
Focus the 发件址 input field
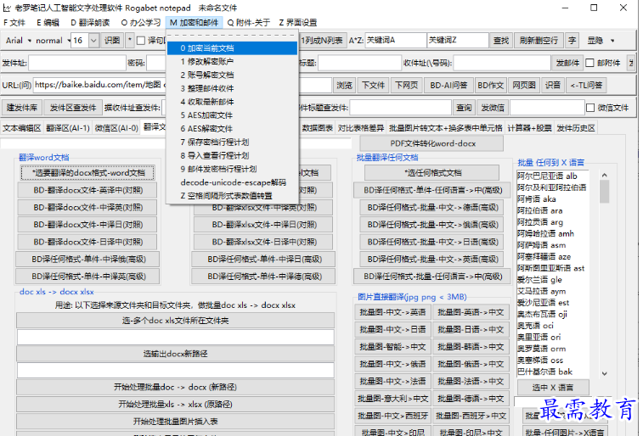(x=77, y=63)
